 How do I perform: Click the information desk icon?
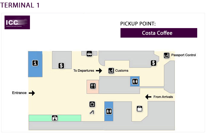point(35,63)
